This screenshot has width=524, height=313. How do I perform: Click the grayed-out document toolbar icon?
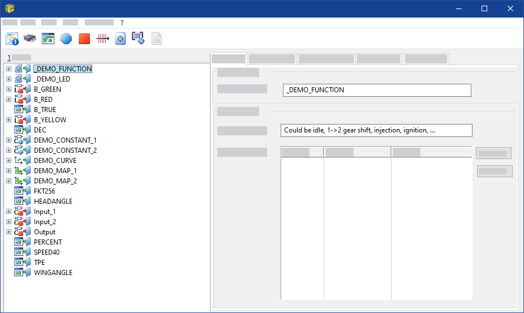(x=156, y=38)
